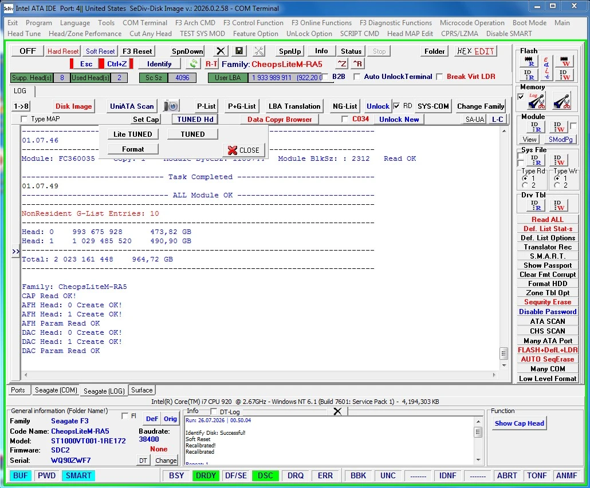
Task: Click the Memory Log cut icon
Action: (x=536, y=101)
